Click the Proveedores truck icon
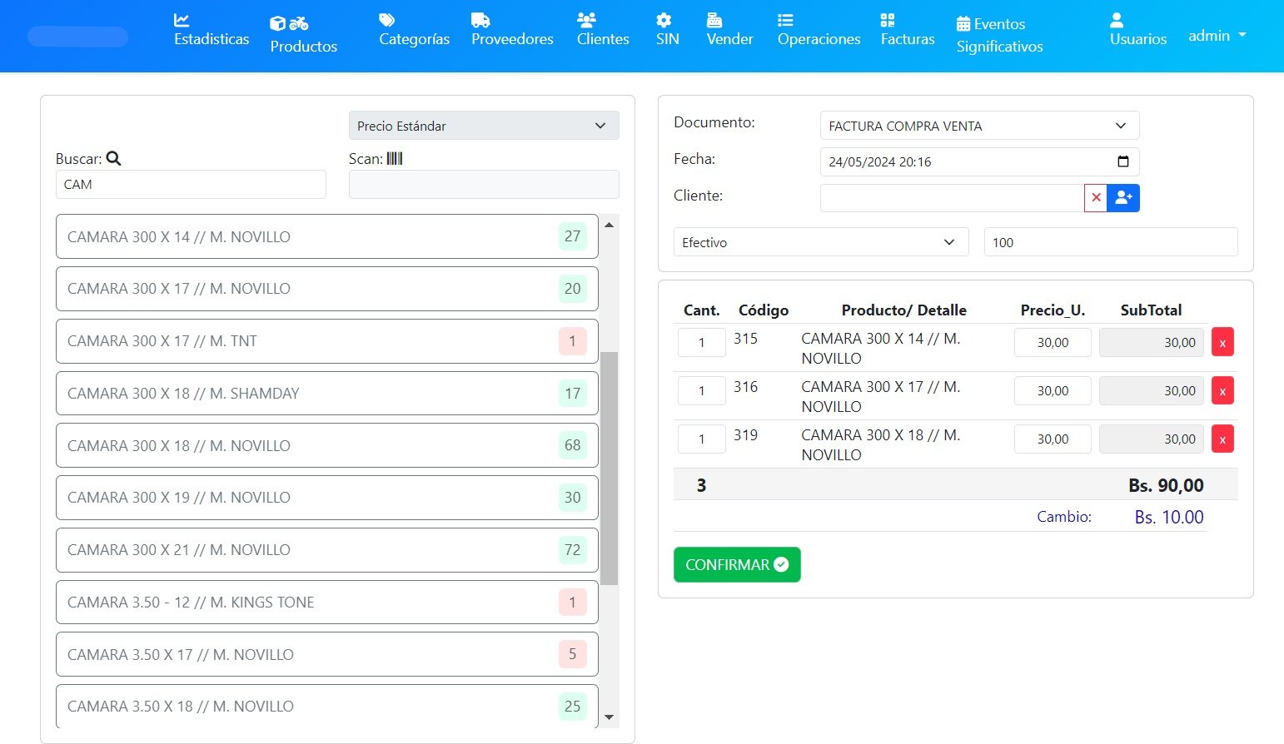The image size is (1284, 744). [480, 20]
